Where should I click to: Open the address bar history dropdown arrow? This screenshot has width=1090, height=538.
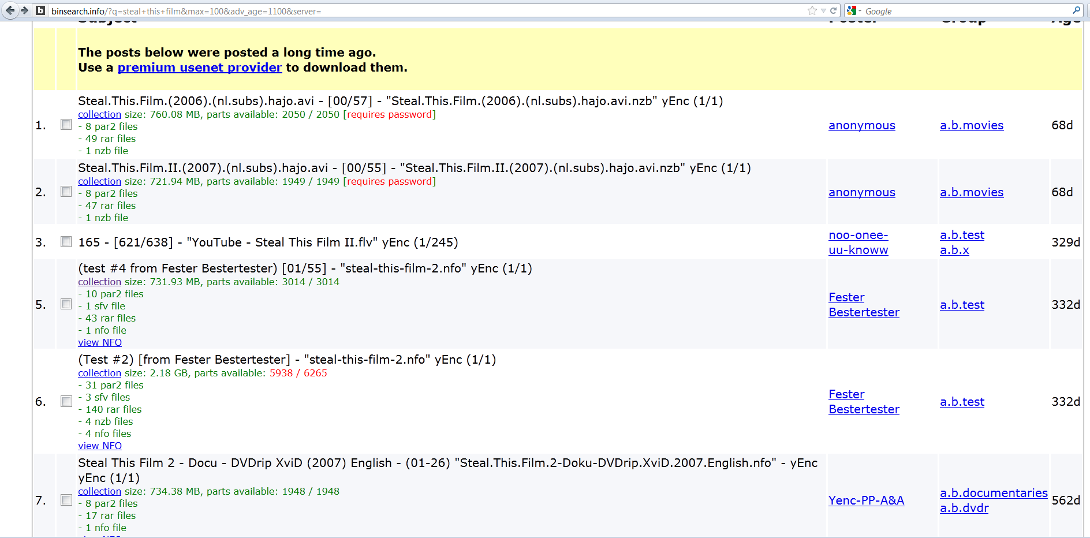point(823,10)
